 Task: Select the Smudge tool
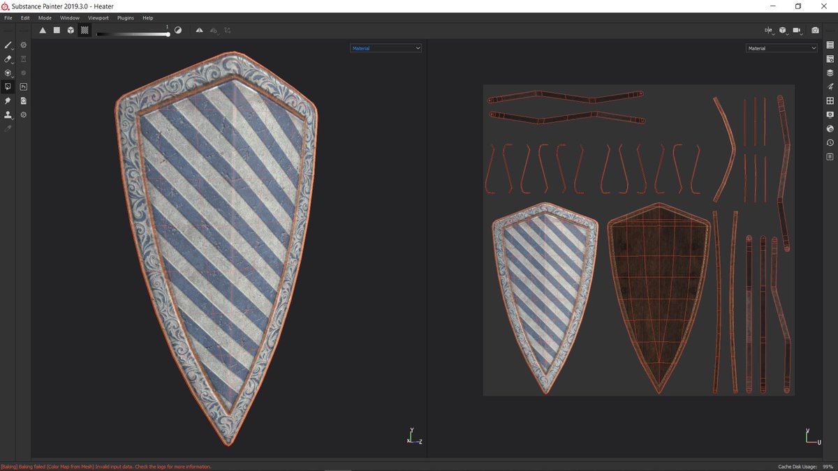coord(8,100)
